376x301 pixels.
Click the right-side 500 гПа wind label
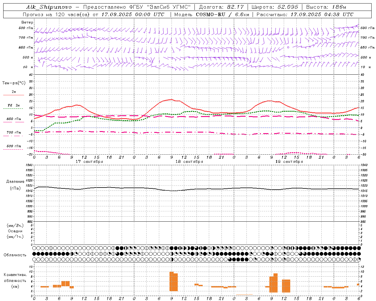point(367,28)
